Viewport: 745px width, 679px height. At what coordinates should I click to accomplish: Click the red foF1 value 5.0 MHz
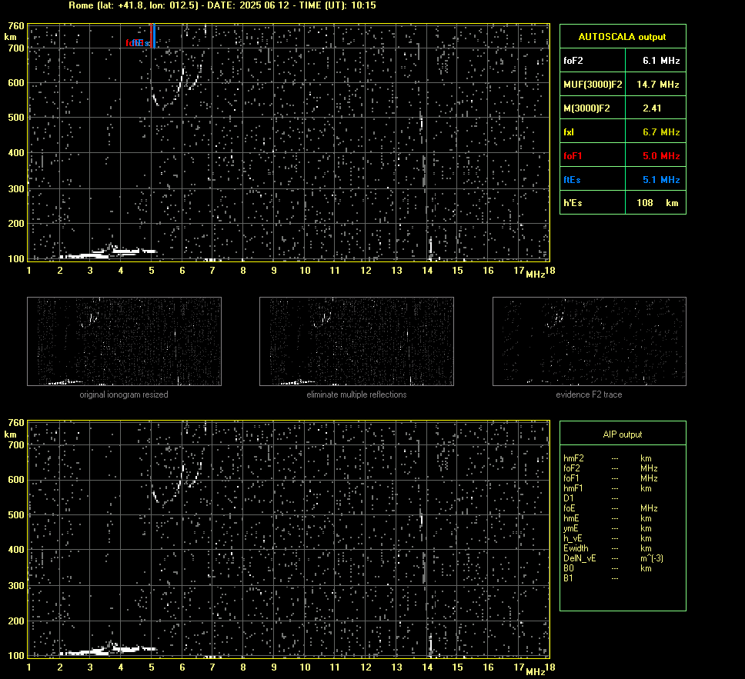(x=661, y=155)
